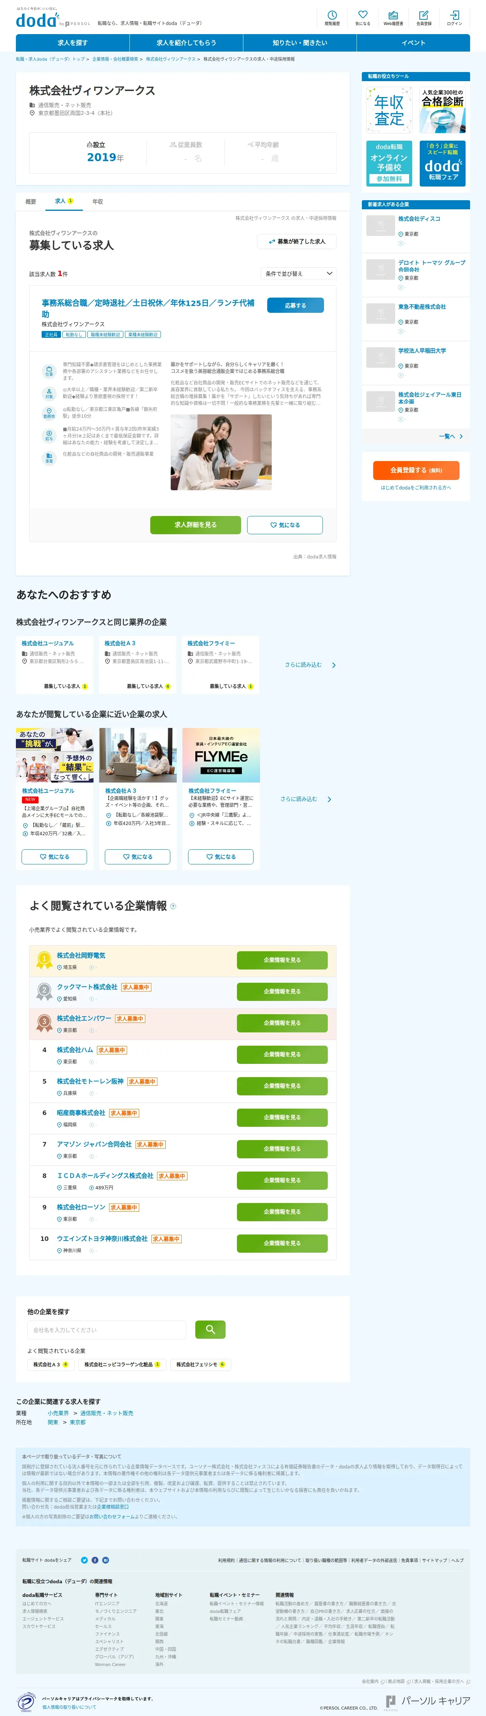The height and width of the screenshot is (1716, 486).
Task: Click the job photo of women at laptop
Action: click(221, 452)
